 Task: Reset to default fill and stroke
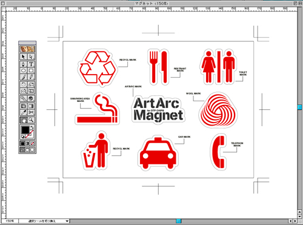(x=22, y=137)
